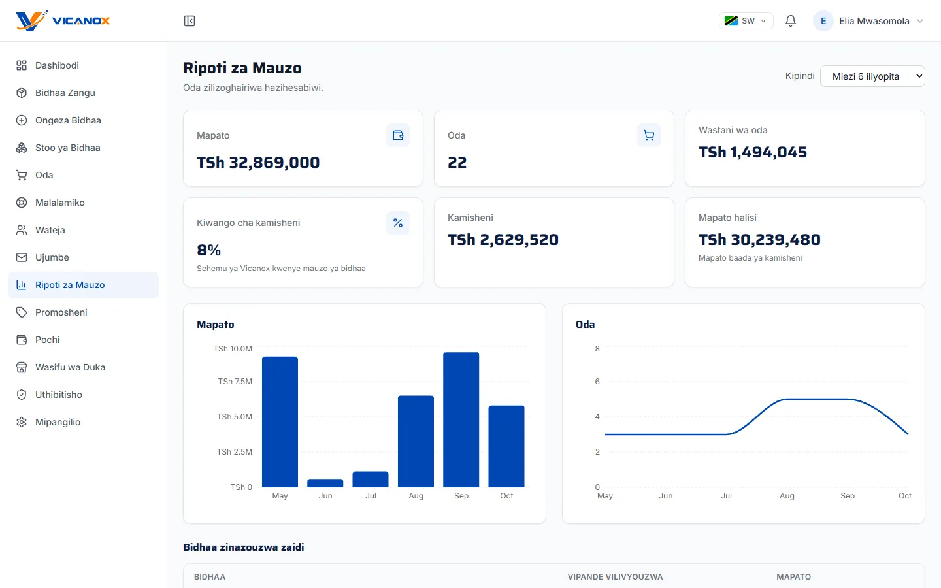The width and height of the screenshot is (941, 588).
Task: Click the VIPANDE VILIVYOUZWA column header
Action: pos(615,577)
